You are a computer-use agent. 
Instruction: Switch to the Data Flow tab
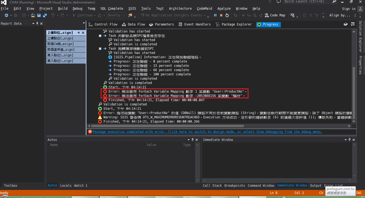tap(133, 24)
